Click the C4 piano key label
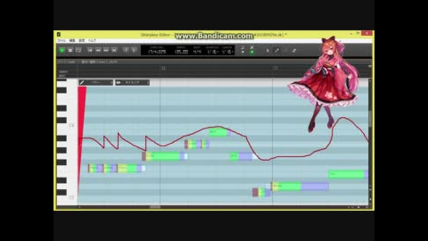Image resolution: width=428 pixels, height=241 pixels. [x=71, y=125]
